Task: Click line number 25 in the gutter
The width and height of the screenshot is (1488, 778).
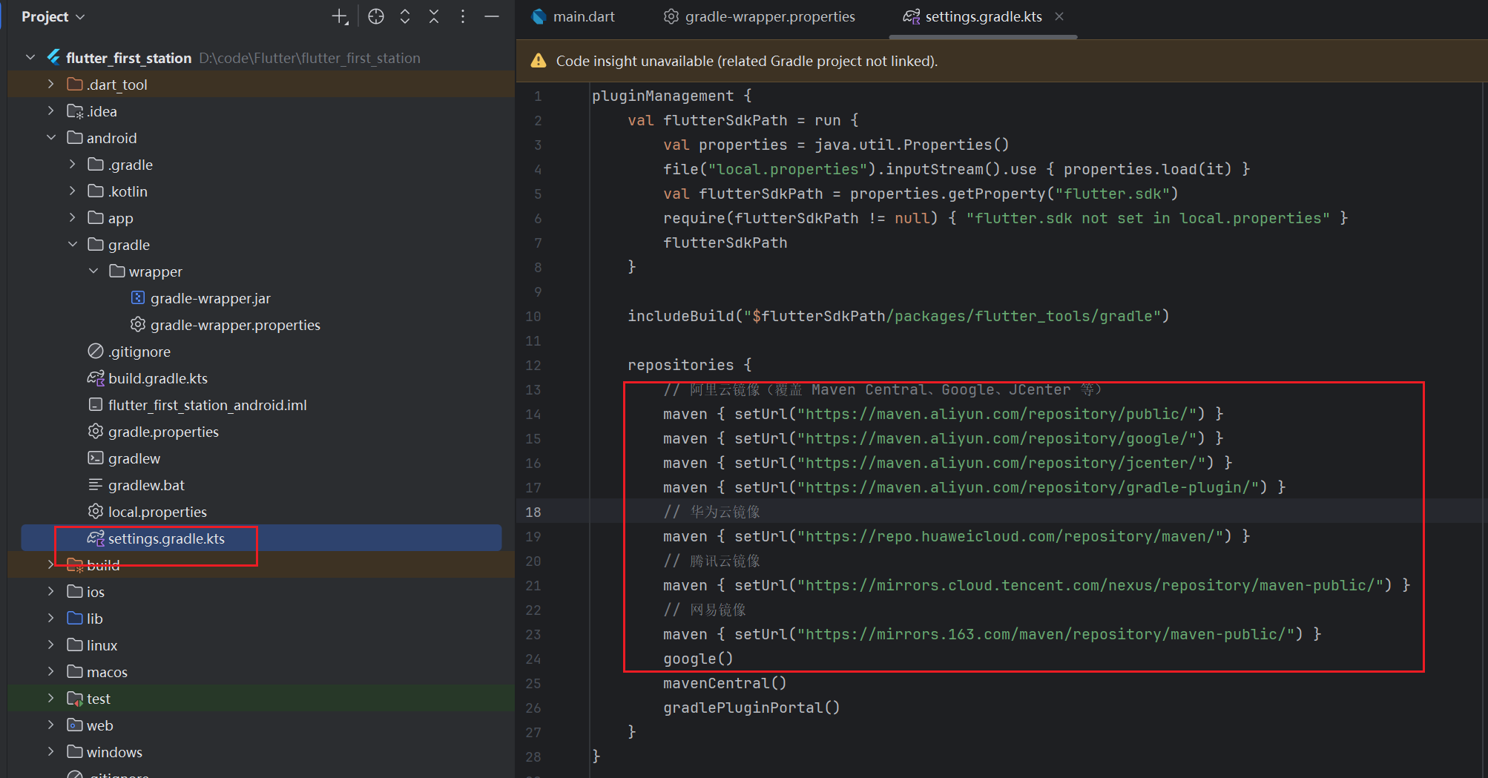Action: pos(533,683)
